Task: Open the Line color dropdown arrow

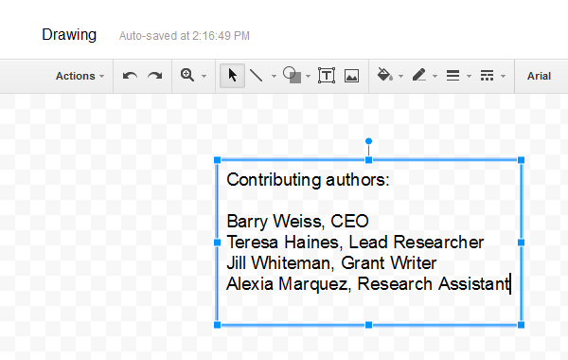Action: point(435,76)
